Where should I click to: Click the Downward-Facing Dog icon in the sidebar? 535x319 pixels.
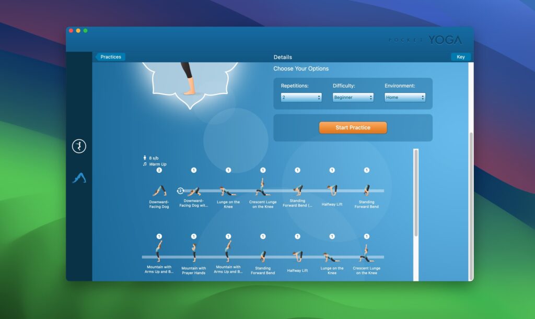tap(78, 176)
